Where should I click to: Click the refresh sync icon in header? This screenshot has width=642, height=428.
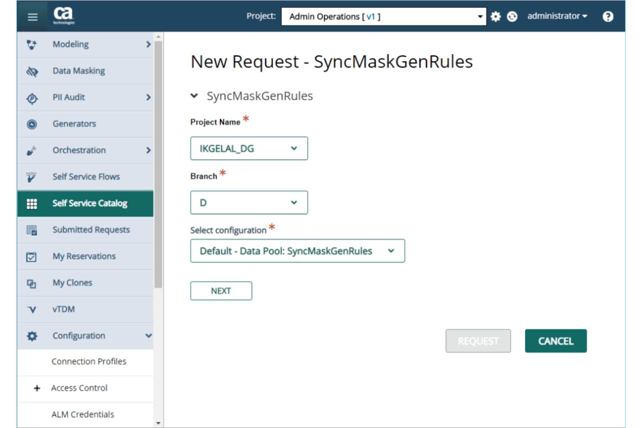[x=512, y=16]
